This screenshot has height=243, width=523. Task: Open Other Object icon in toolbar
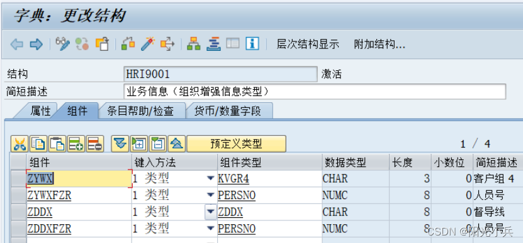point(103,43)
